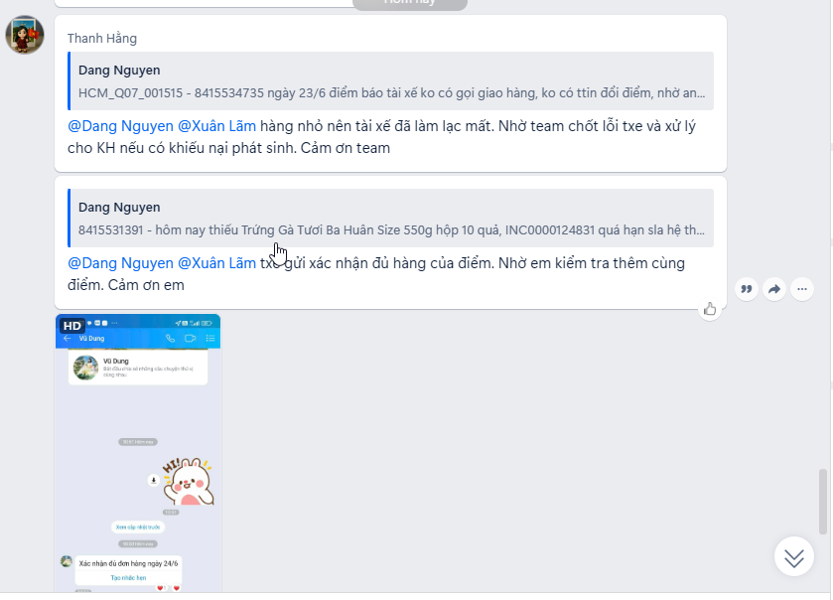The height and width of the screenshot is (600, 833).
Task: Click the Thanh Hằng sender name
Action: point(102,39)
